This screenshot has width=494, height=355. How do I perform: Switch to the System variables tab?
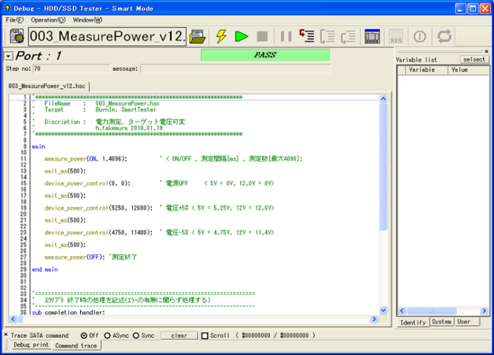pyautogui.click(x=442, y=322)
